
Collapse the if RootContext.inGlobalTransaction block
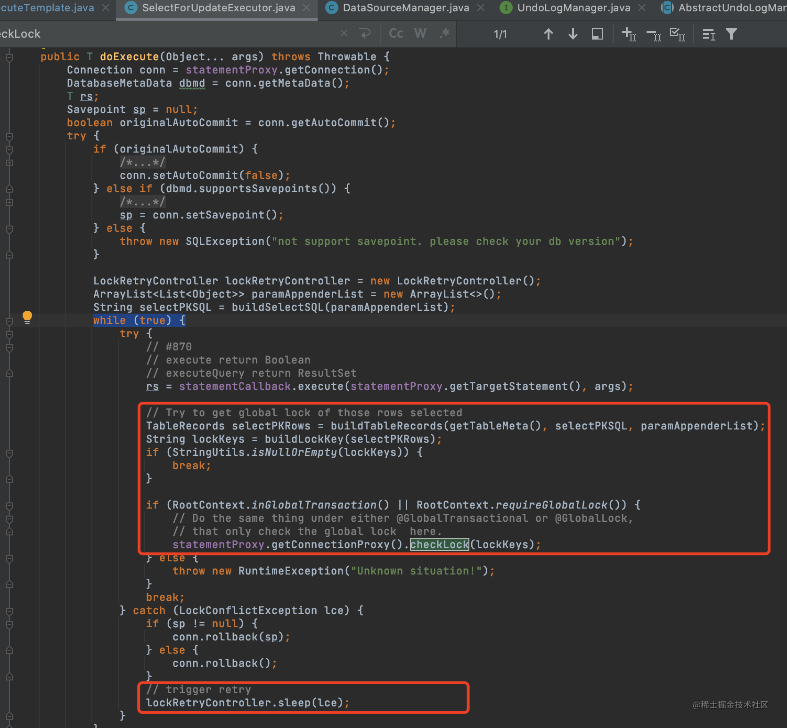click(x=9, y=506)
